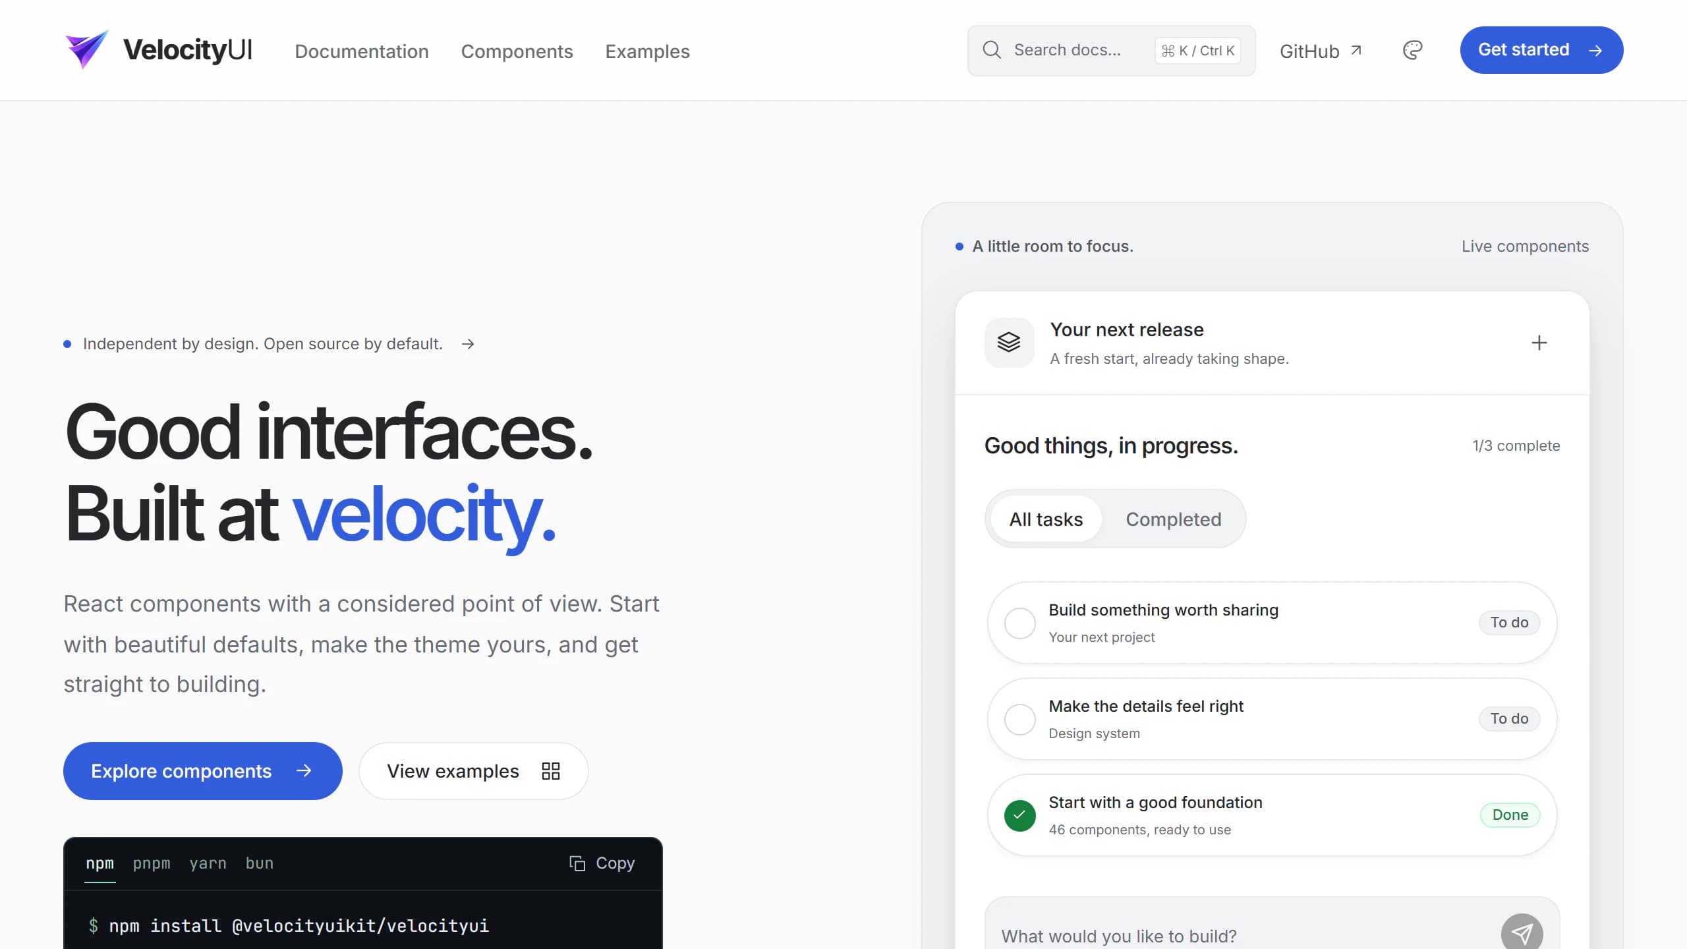The height and width of the screenshot is (949, 1687).
Task: Click the Live components label
Action: coord(1525,246)
